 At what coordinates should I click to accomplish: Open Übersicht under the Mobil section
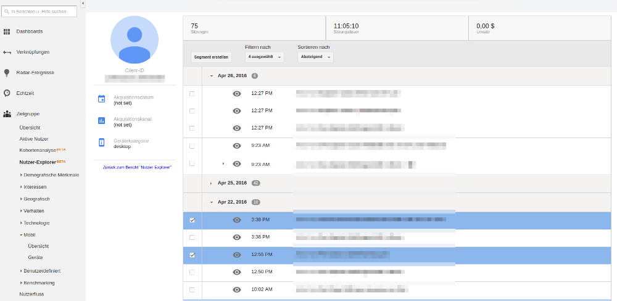38,246
